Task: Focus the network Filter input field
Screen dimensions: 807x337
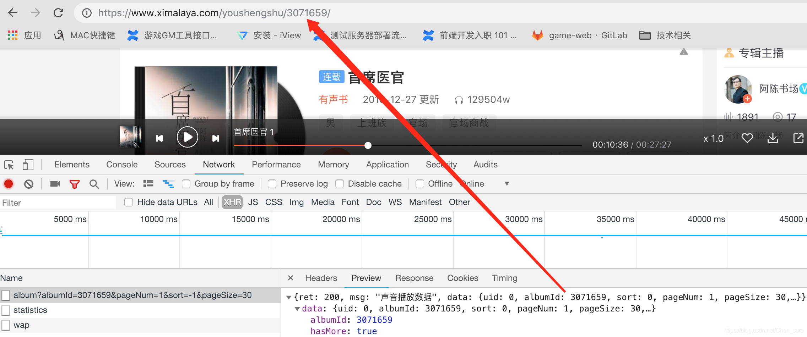Action: click(x=58, y=203)
